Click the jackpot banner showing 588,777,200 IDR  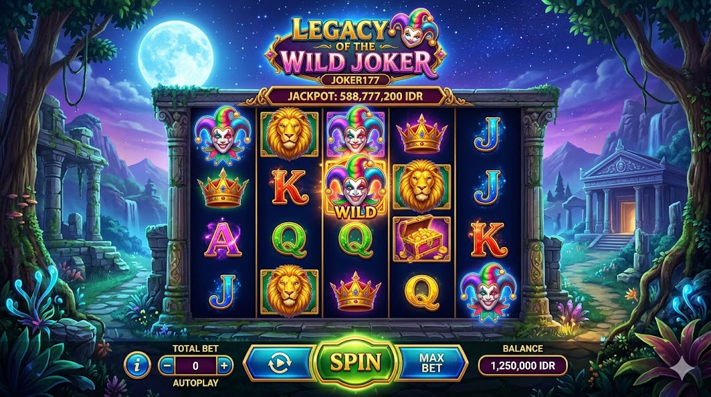coord(355,96)
